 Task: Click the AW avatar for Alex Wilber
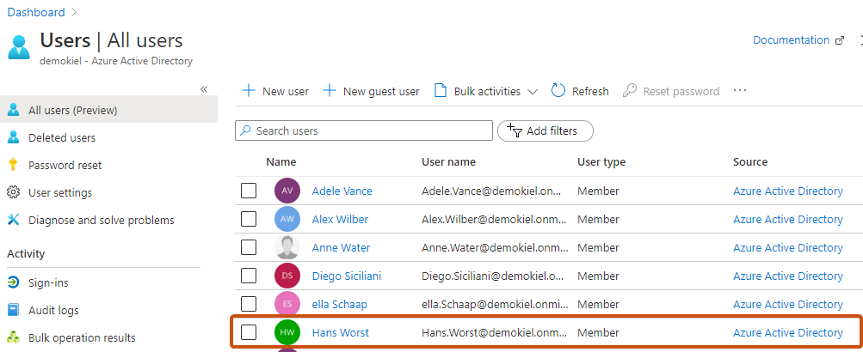[287, 219]
